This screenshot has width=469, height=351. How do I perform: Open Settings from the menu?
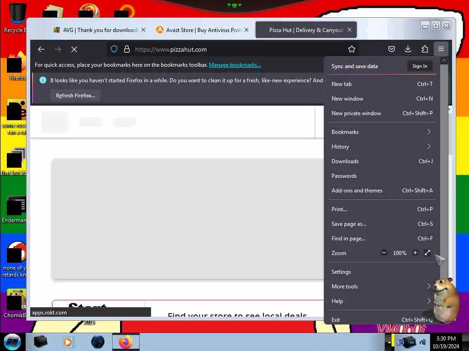pos(382,272)
